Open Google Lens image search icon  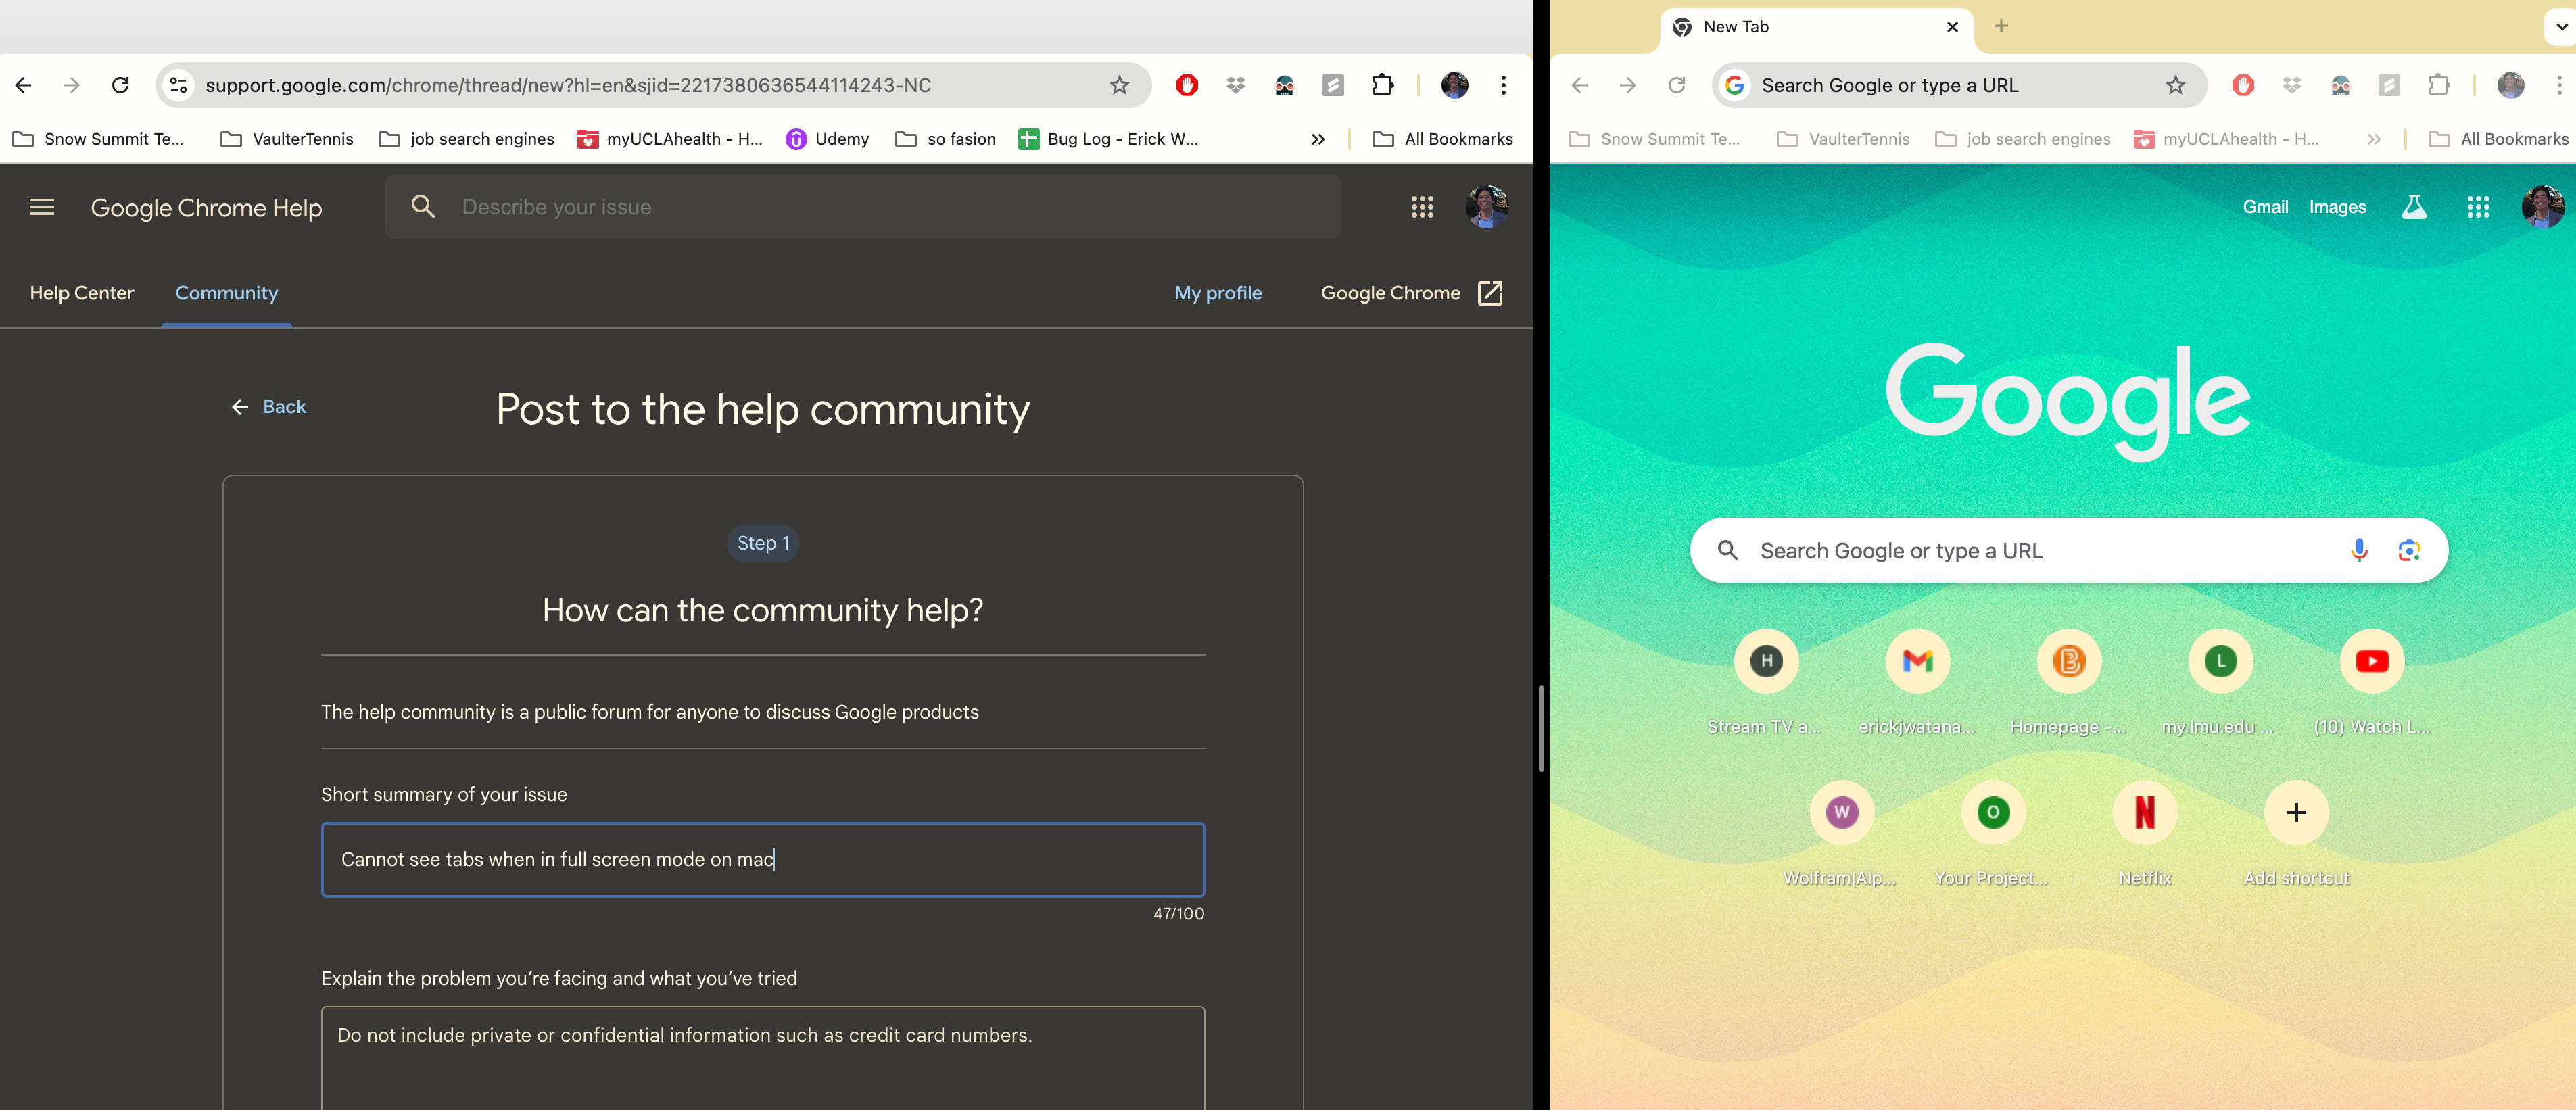click(x=2409, y=550)
